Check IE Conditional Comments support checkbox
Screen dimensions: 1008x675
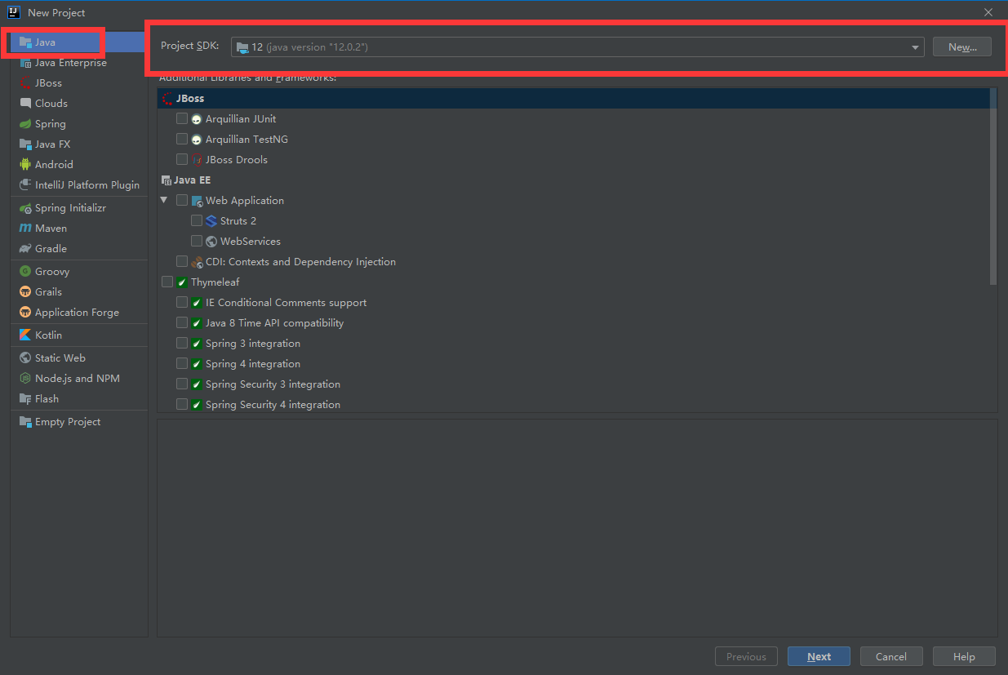182,303
